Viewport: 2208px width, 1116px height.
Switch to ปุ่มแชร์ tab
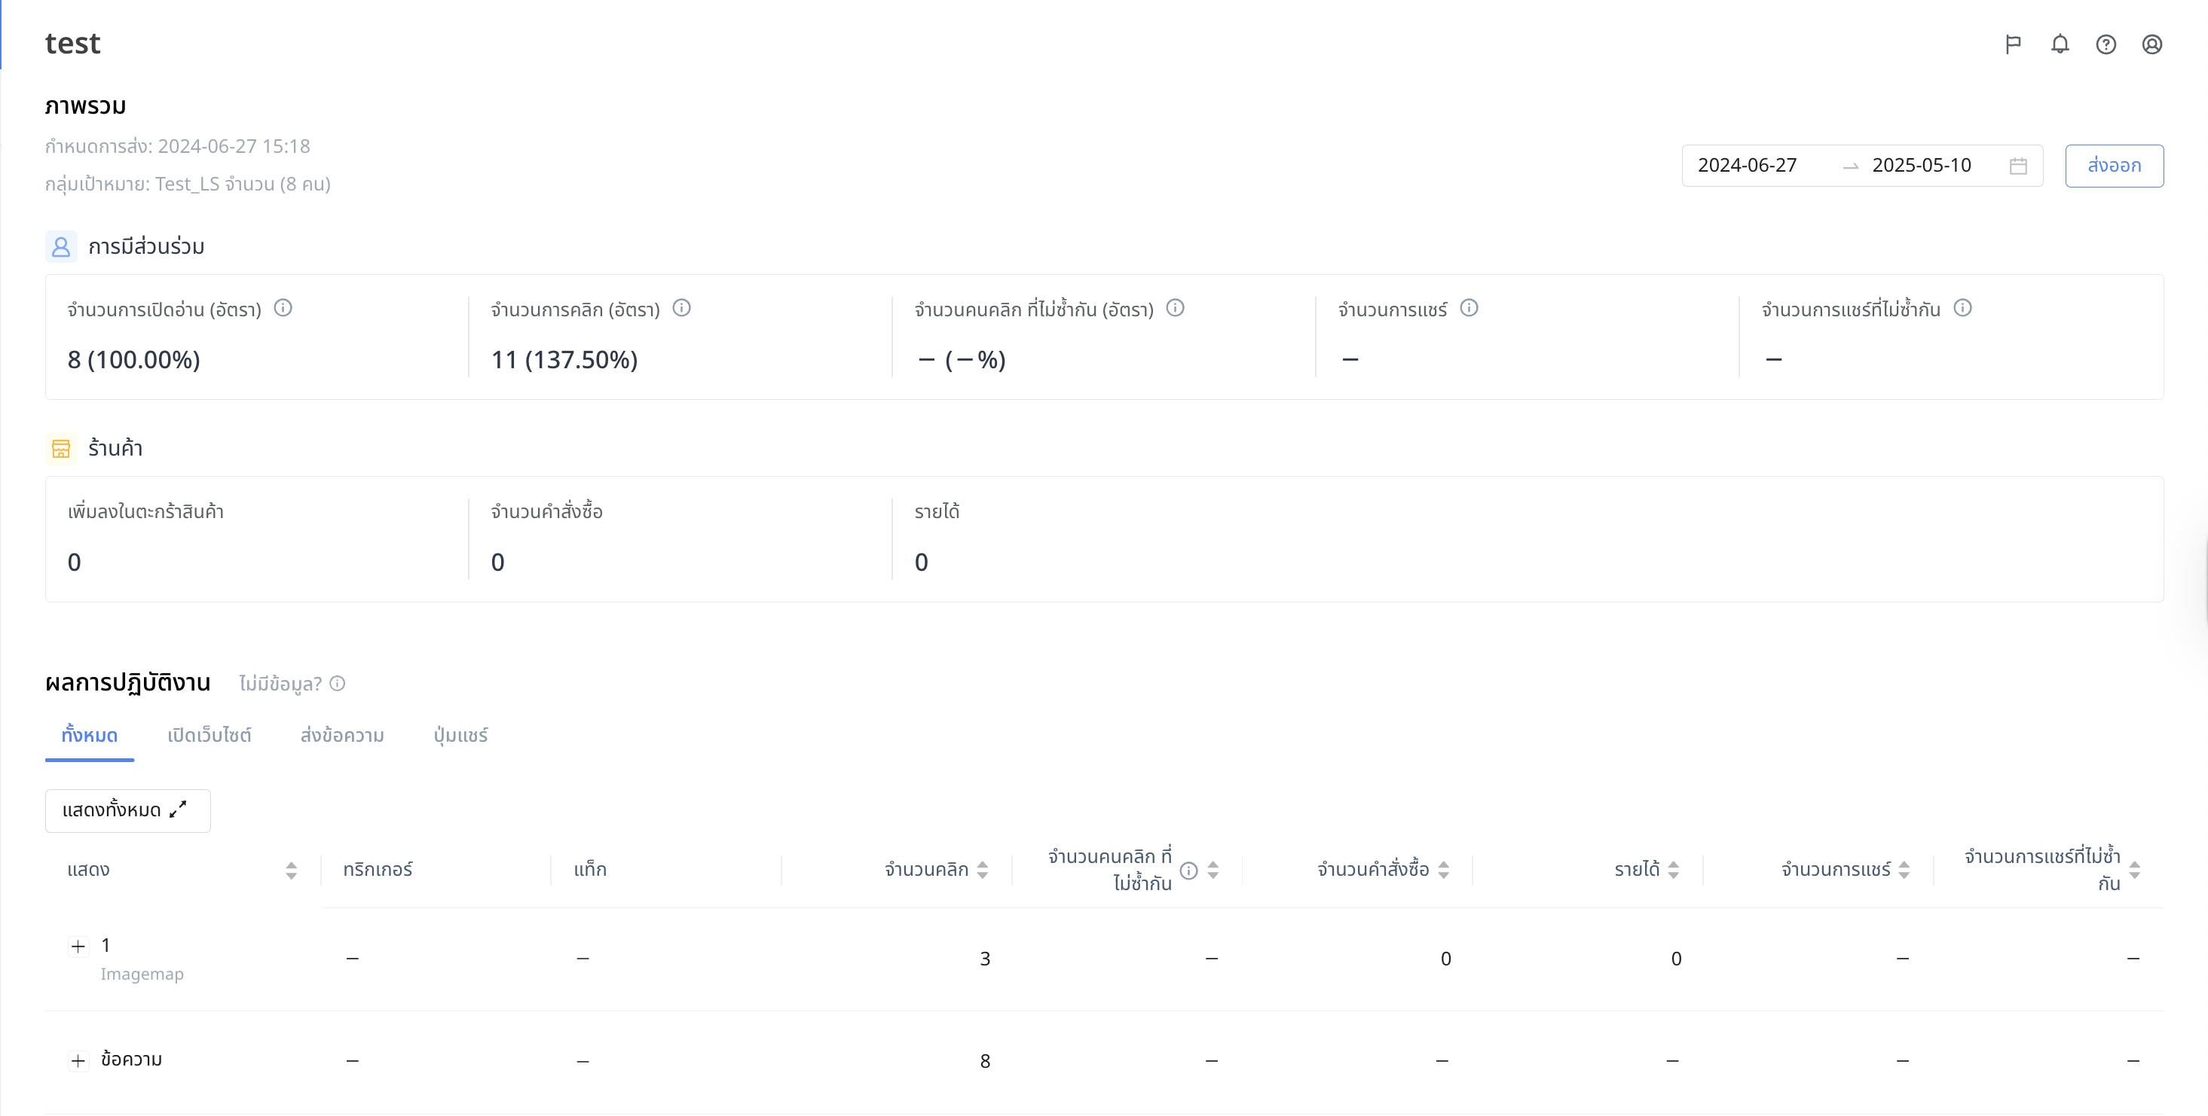pyautogui.click(x=460, y=736)
